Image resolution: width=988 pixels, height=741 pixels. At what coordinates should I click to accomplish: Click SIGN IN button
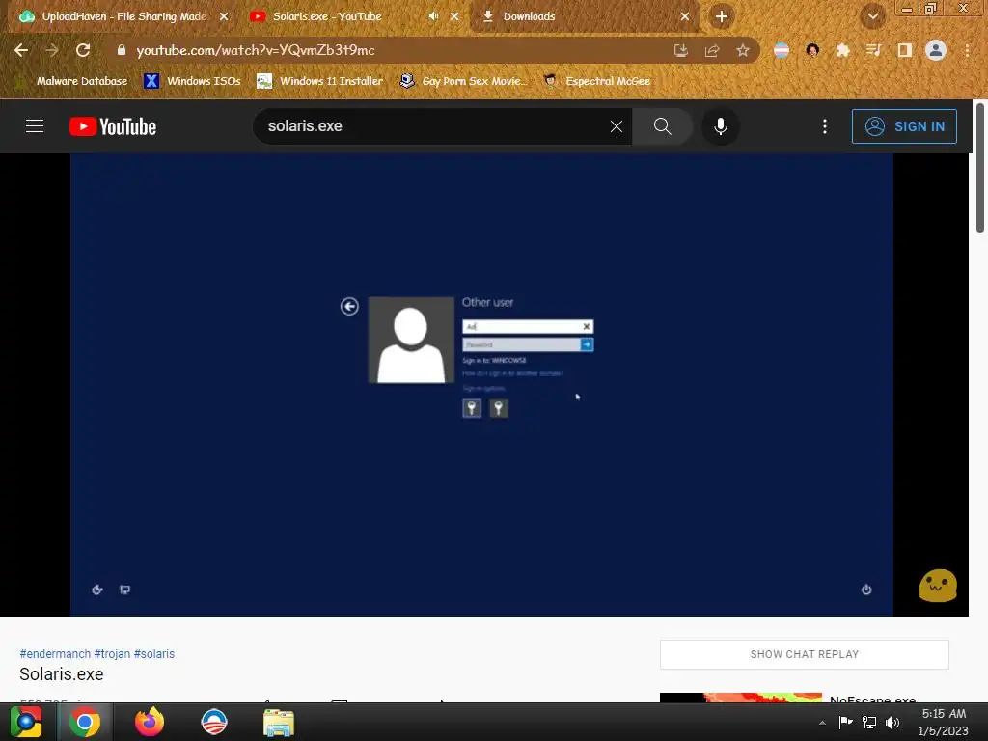(x=904, y=126)
